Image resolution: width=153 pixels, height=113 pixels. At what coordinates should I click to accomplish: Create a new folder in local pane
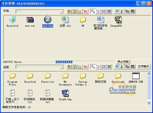[80, 12]
